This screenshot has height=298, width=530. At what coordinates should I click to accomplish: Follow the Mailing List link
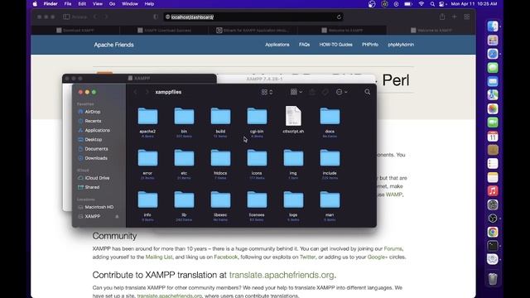pos(159,257)
